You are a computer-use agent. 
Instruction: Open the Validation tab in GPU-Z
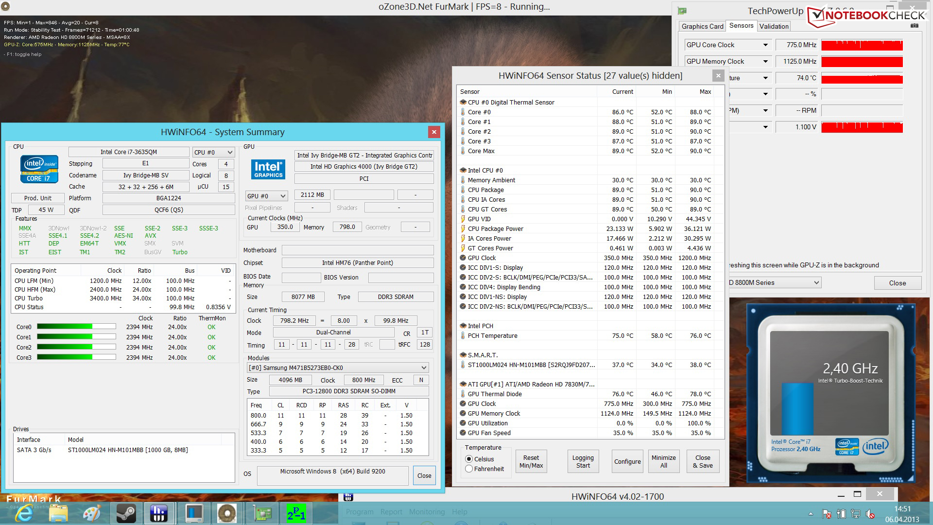[x=774, y=26]
